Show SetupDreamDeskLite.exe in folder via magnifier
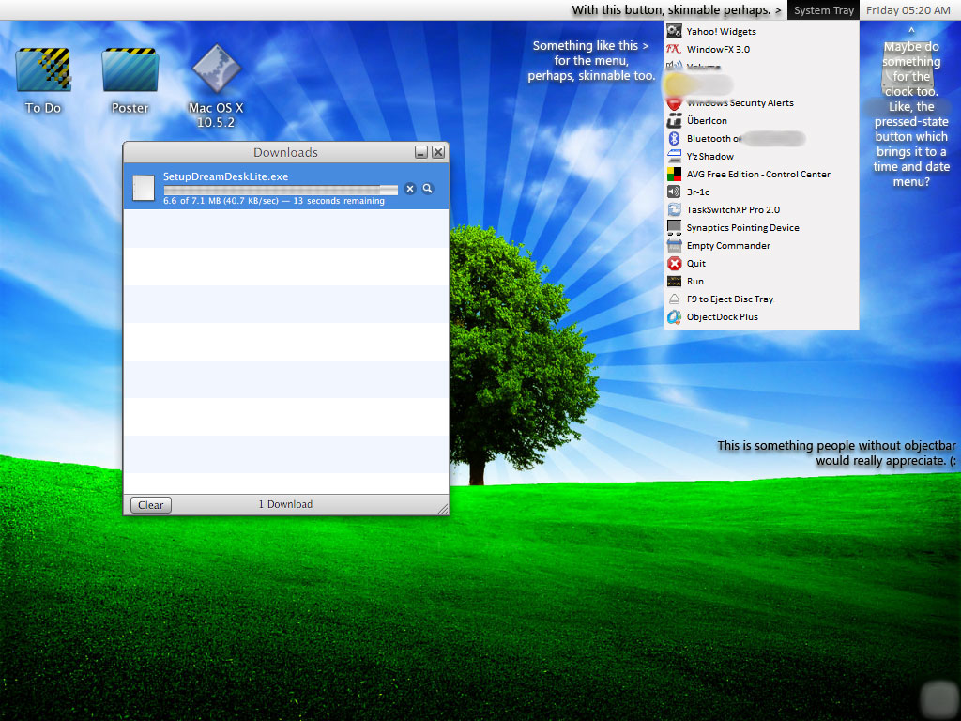 pyautogui.click(x=428, y=189)
